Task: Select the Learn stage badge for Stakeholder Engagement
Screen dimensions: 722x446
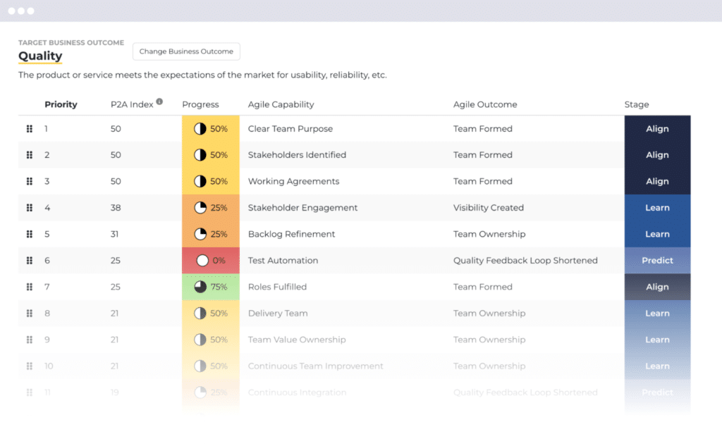Action: click(x=657, y=207)
